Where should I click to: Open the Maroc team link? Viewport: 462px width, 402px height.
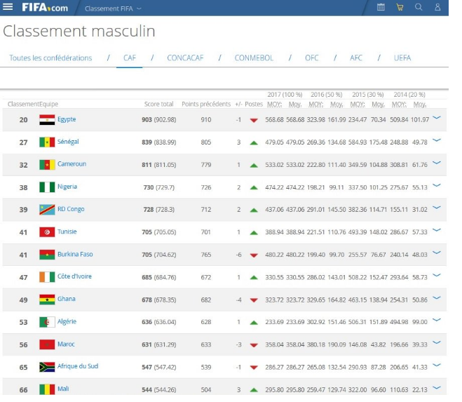pos(66,344)
